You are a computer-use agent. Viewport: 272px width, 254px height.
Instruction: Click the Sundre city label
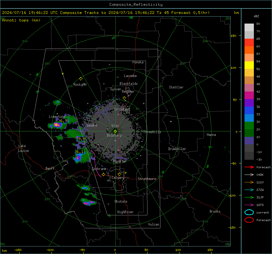click(x=92, y=125)
